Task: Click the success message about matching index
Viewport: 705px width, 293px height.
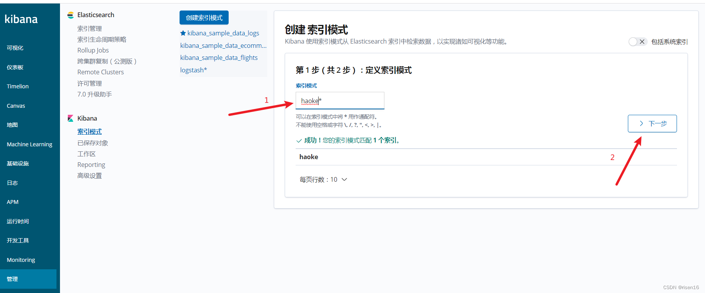Action: pos(348,140)
